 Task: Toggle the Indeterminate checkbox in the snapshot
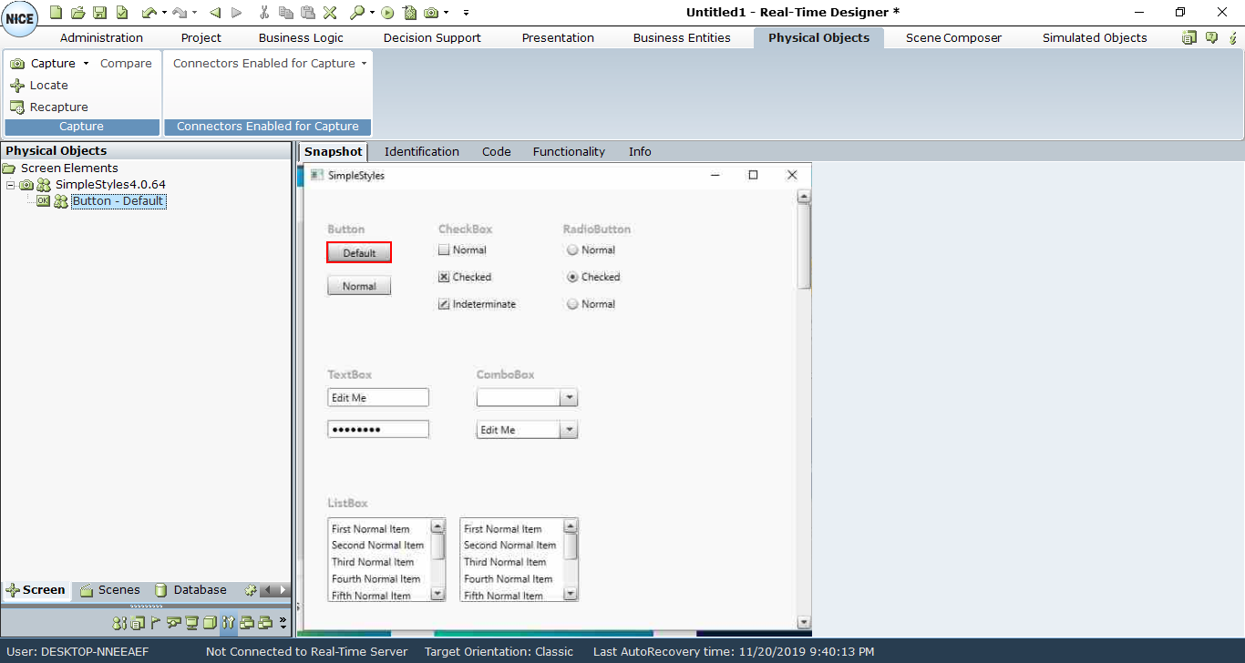click(x=444, y=304)
